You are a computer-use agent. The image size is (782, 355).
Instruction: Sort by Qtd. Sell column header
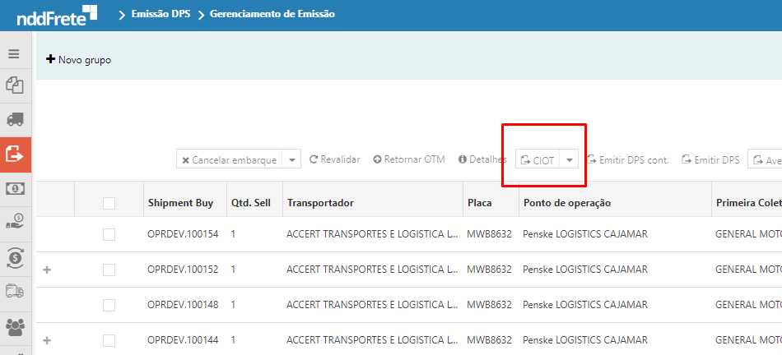[251, 203]
